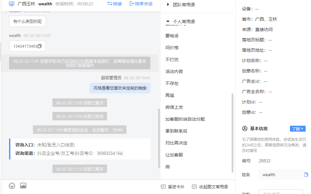Image resolution: width=311 pixels, height=194 pixels.
Task: Select the 再追 quick phrase
Action: (170, 95)
